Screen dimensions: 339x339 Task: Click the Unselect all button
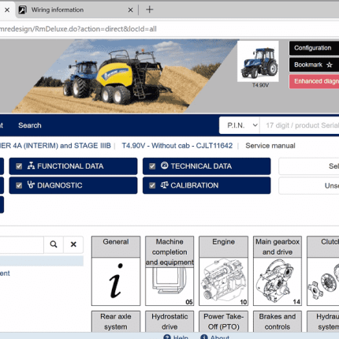pos(309,186)
